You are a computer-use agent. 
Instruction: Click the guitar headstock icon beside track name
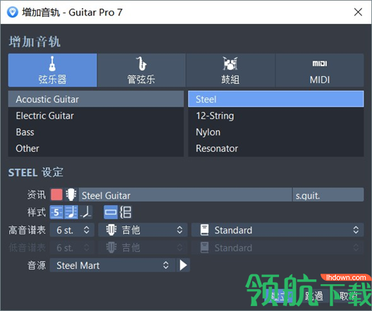(71, 195)
